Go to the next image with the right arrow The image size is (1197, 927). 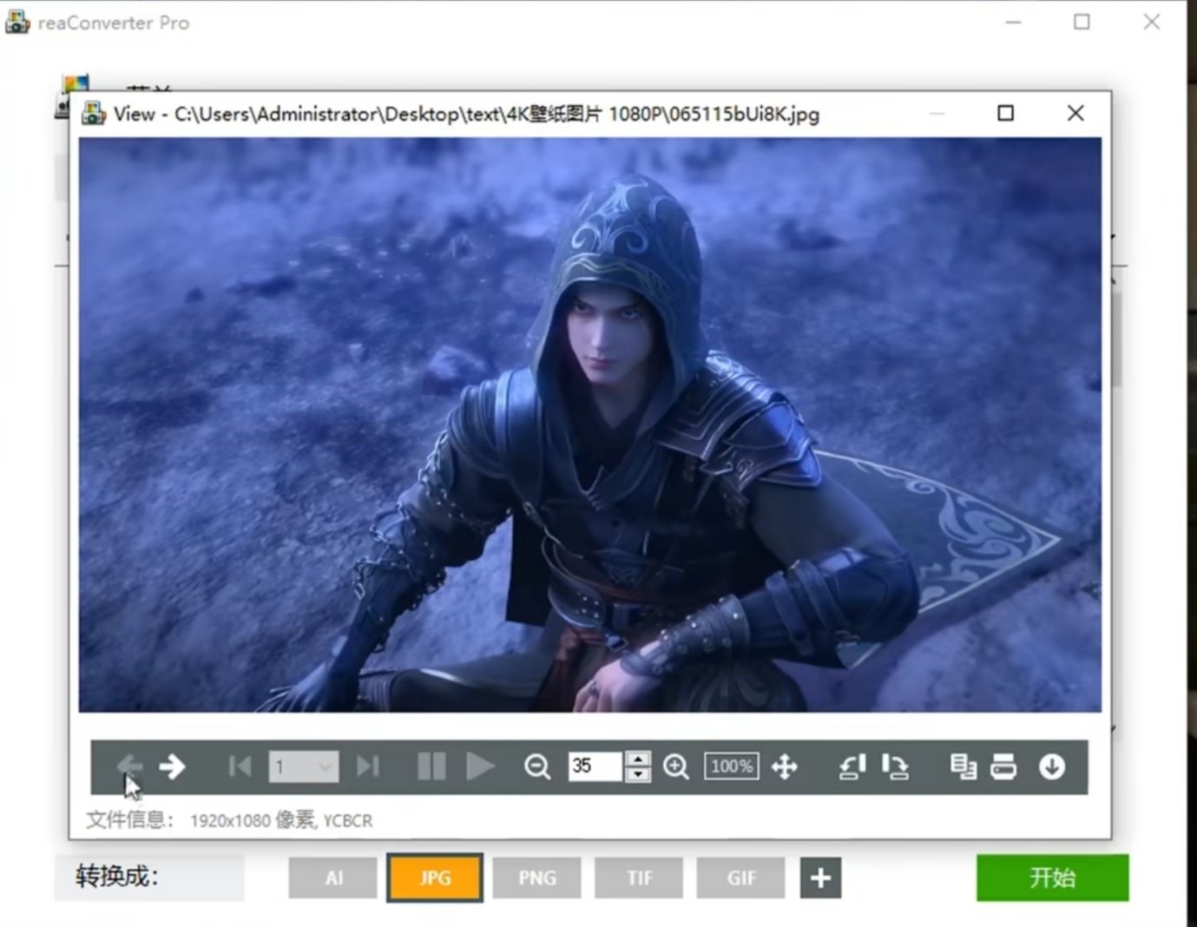coord(172,766)
